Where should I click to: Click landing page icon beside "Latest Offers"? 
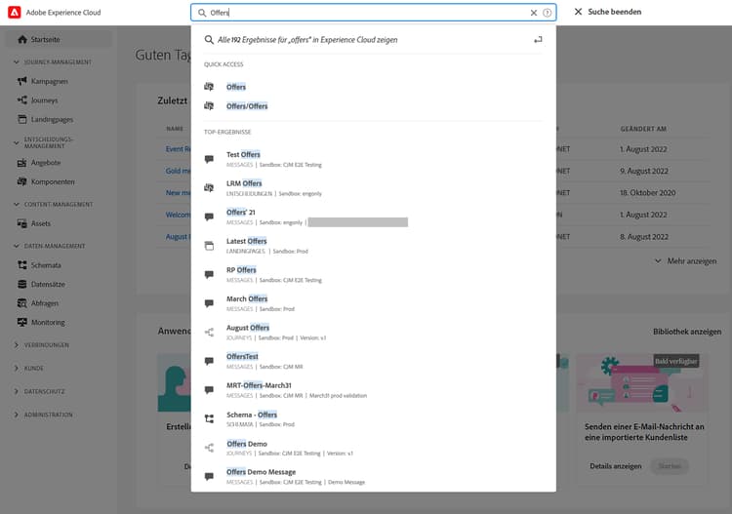209,246
